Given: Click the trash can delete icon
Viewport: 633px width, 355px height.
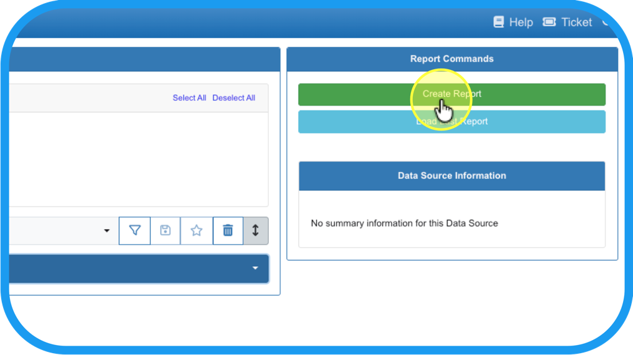Looking at the screenshot, I should 228,231.
